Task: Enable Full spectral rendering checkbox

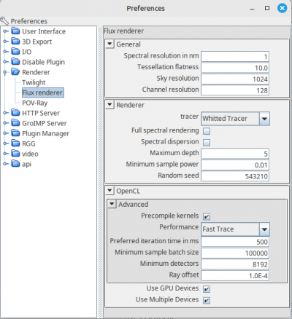Action: (207, 131)
